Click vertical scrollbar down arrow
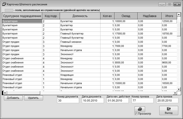 [179, 88]
